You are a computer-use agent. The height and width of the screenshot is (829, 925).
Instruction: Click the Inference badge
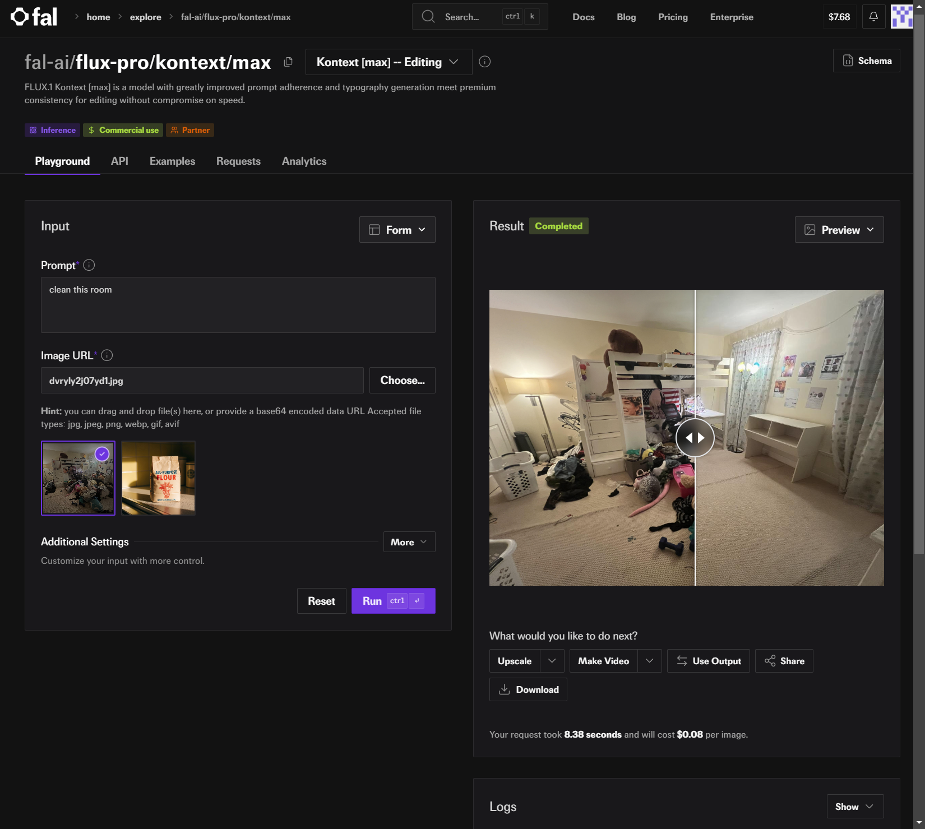pyautogui.click(x=52, y=130)
